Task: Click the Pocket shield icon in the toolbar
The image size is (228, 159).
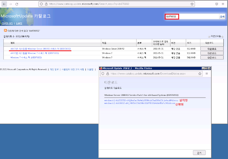Action: pos(217,4)
